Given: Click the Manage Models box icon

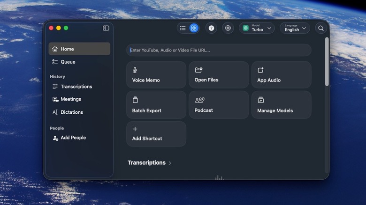Looking at the screenshot, I should [x=261, y=100].
